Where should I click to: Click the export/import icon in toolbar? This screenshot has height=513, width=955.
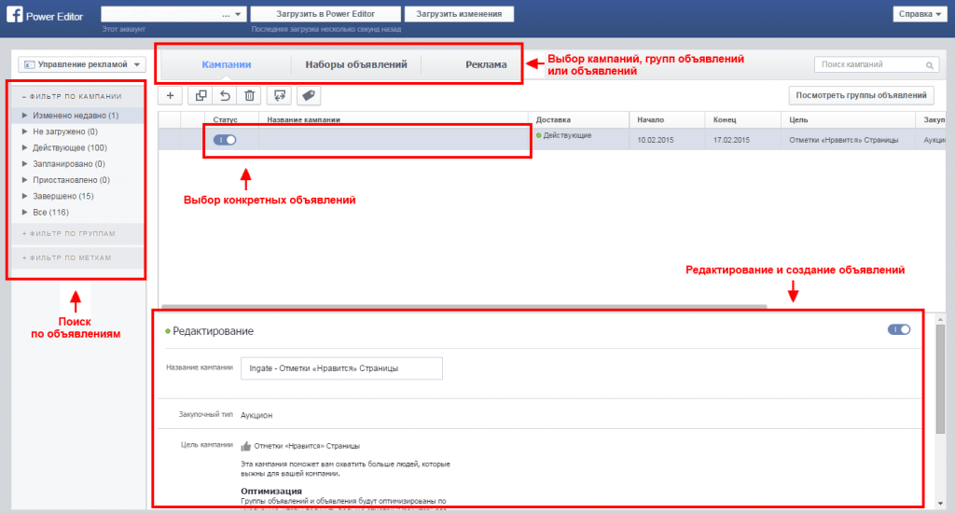(x=279, y=95)
